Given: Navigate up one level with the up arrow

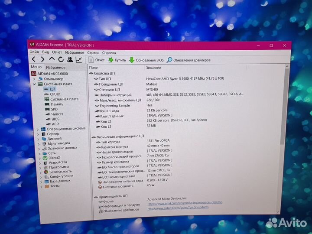Looking at the screenshot, I should (52, 59).
